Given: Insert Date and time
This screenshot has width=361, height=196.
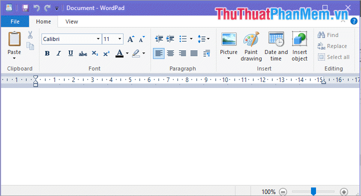Looking at the screenshot, I should (x=276, y=46).
